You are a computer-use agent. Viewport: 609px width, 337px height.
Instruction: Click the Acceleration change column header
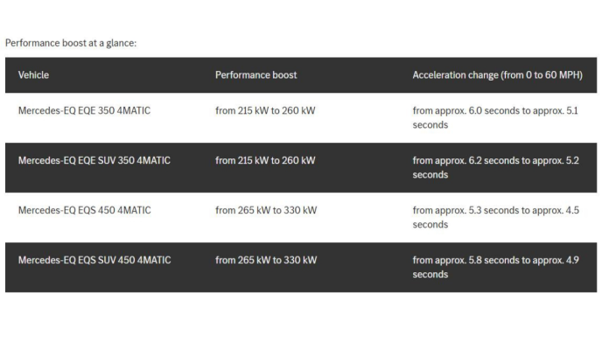498,75
